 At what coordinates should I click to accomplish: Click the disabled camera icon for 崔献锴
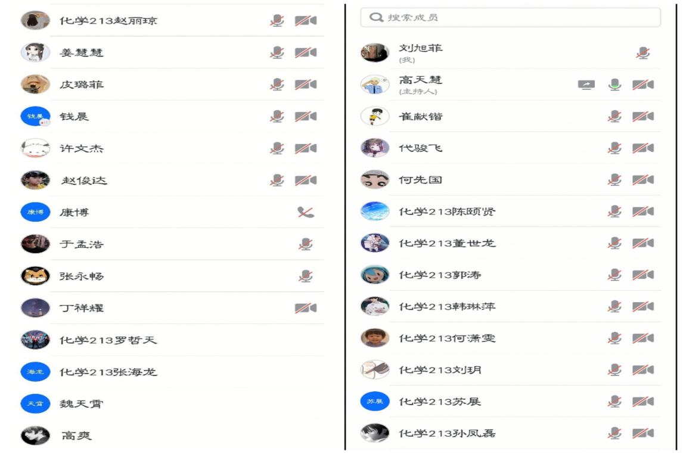click(643, 116)
